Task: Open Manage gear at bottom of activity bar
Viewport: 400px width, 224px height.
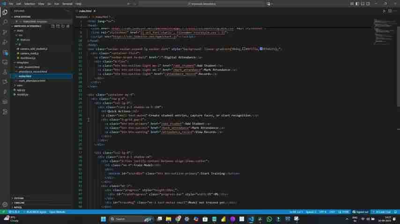Action: [x=5, y=204]
